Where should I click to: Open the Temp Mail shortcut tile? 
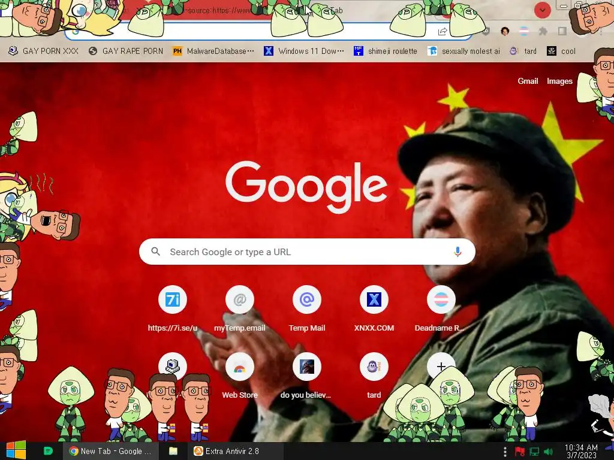(x=307, y=309)
